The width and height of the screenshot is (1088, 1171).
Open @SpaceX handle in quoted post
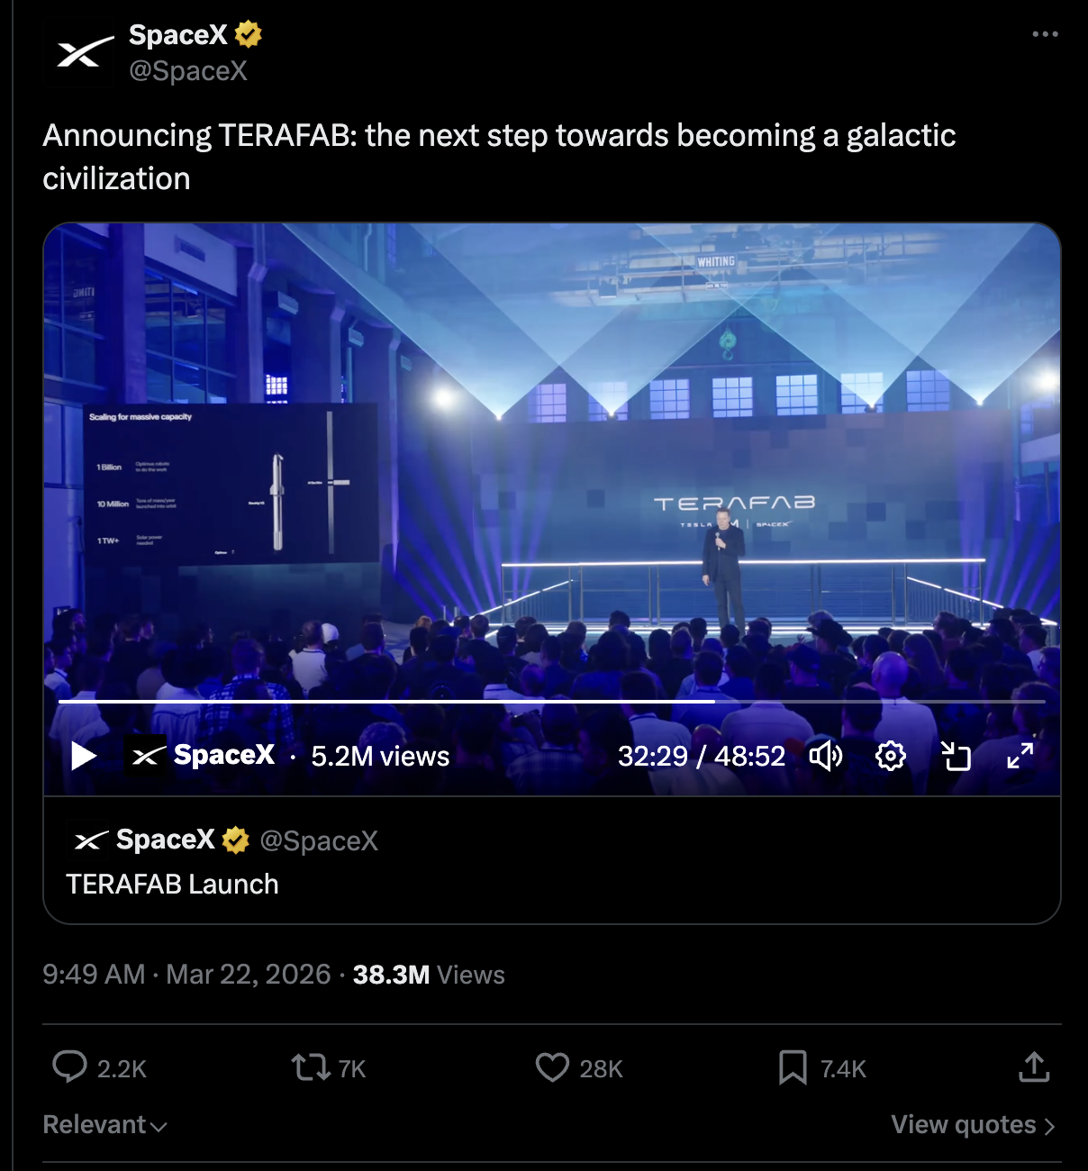tap(319, 840)
